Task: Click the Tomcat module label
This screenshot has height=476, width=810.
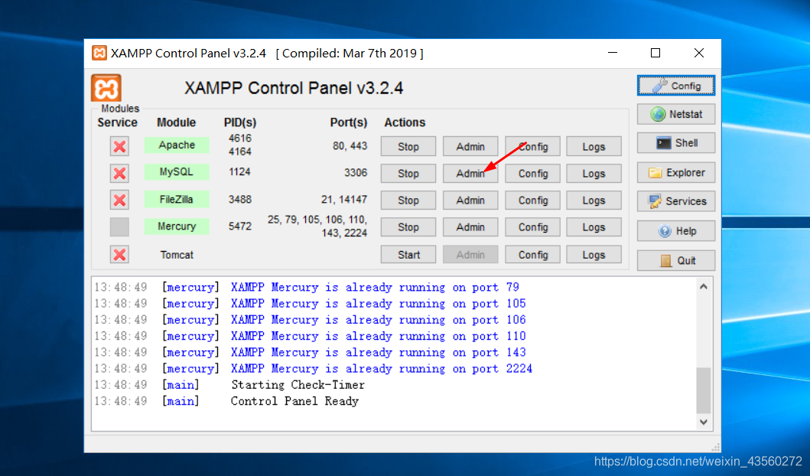Action: click(177, 255)
